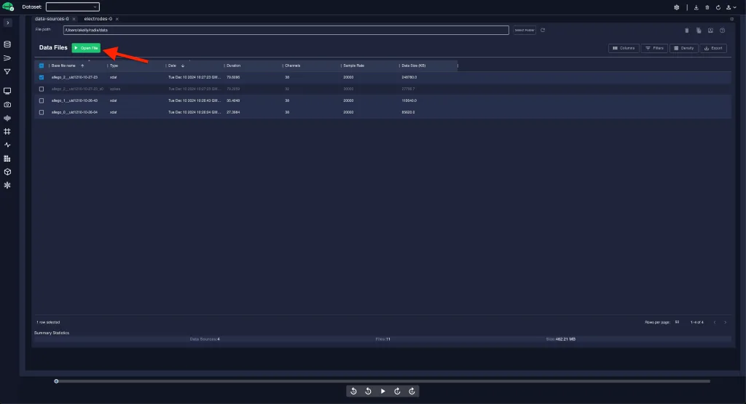Open settings gear icon in top bar
Image resolution: width=746 pixels, height=404 pixels.
[677, 7]
